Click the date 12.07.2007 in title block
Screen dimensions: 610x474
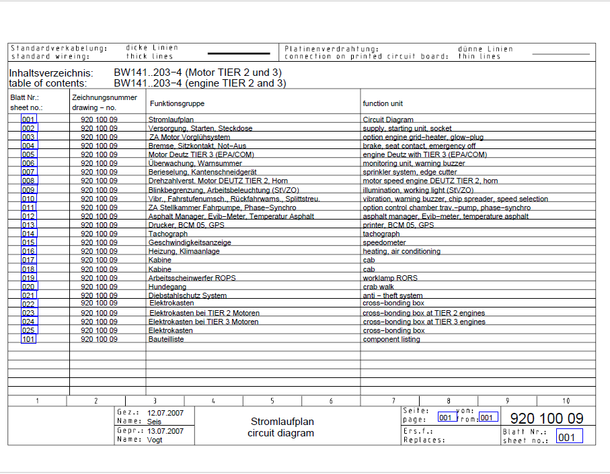tap(165, 413)
